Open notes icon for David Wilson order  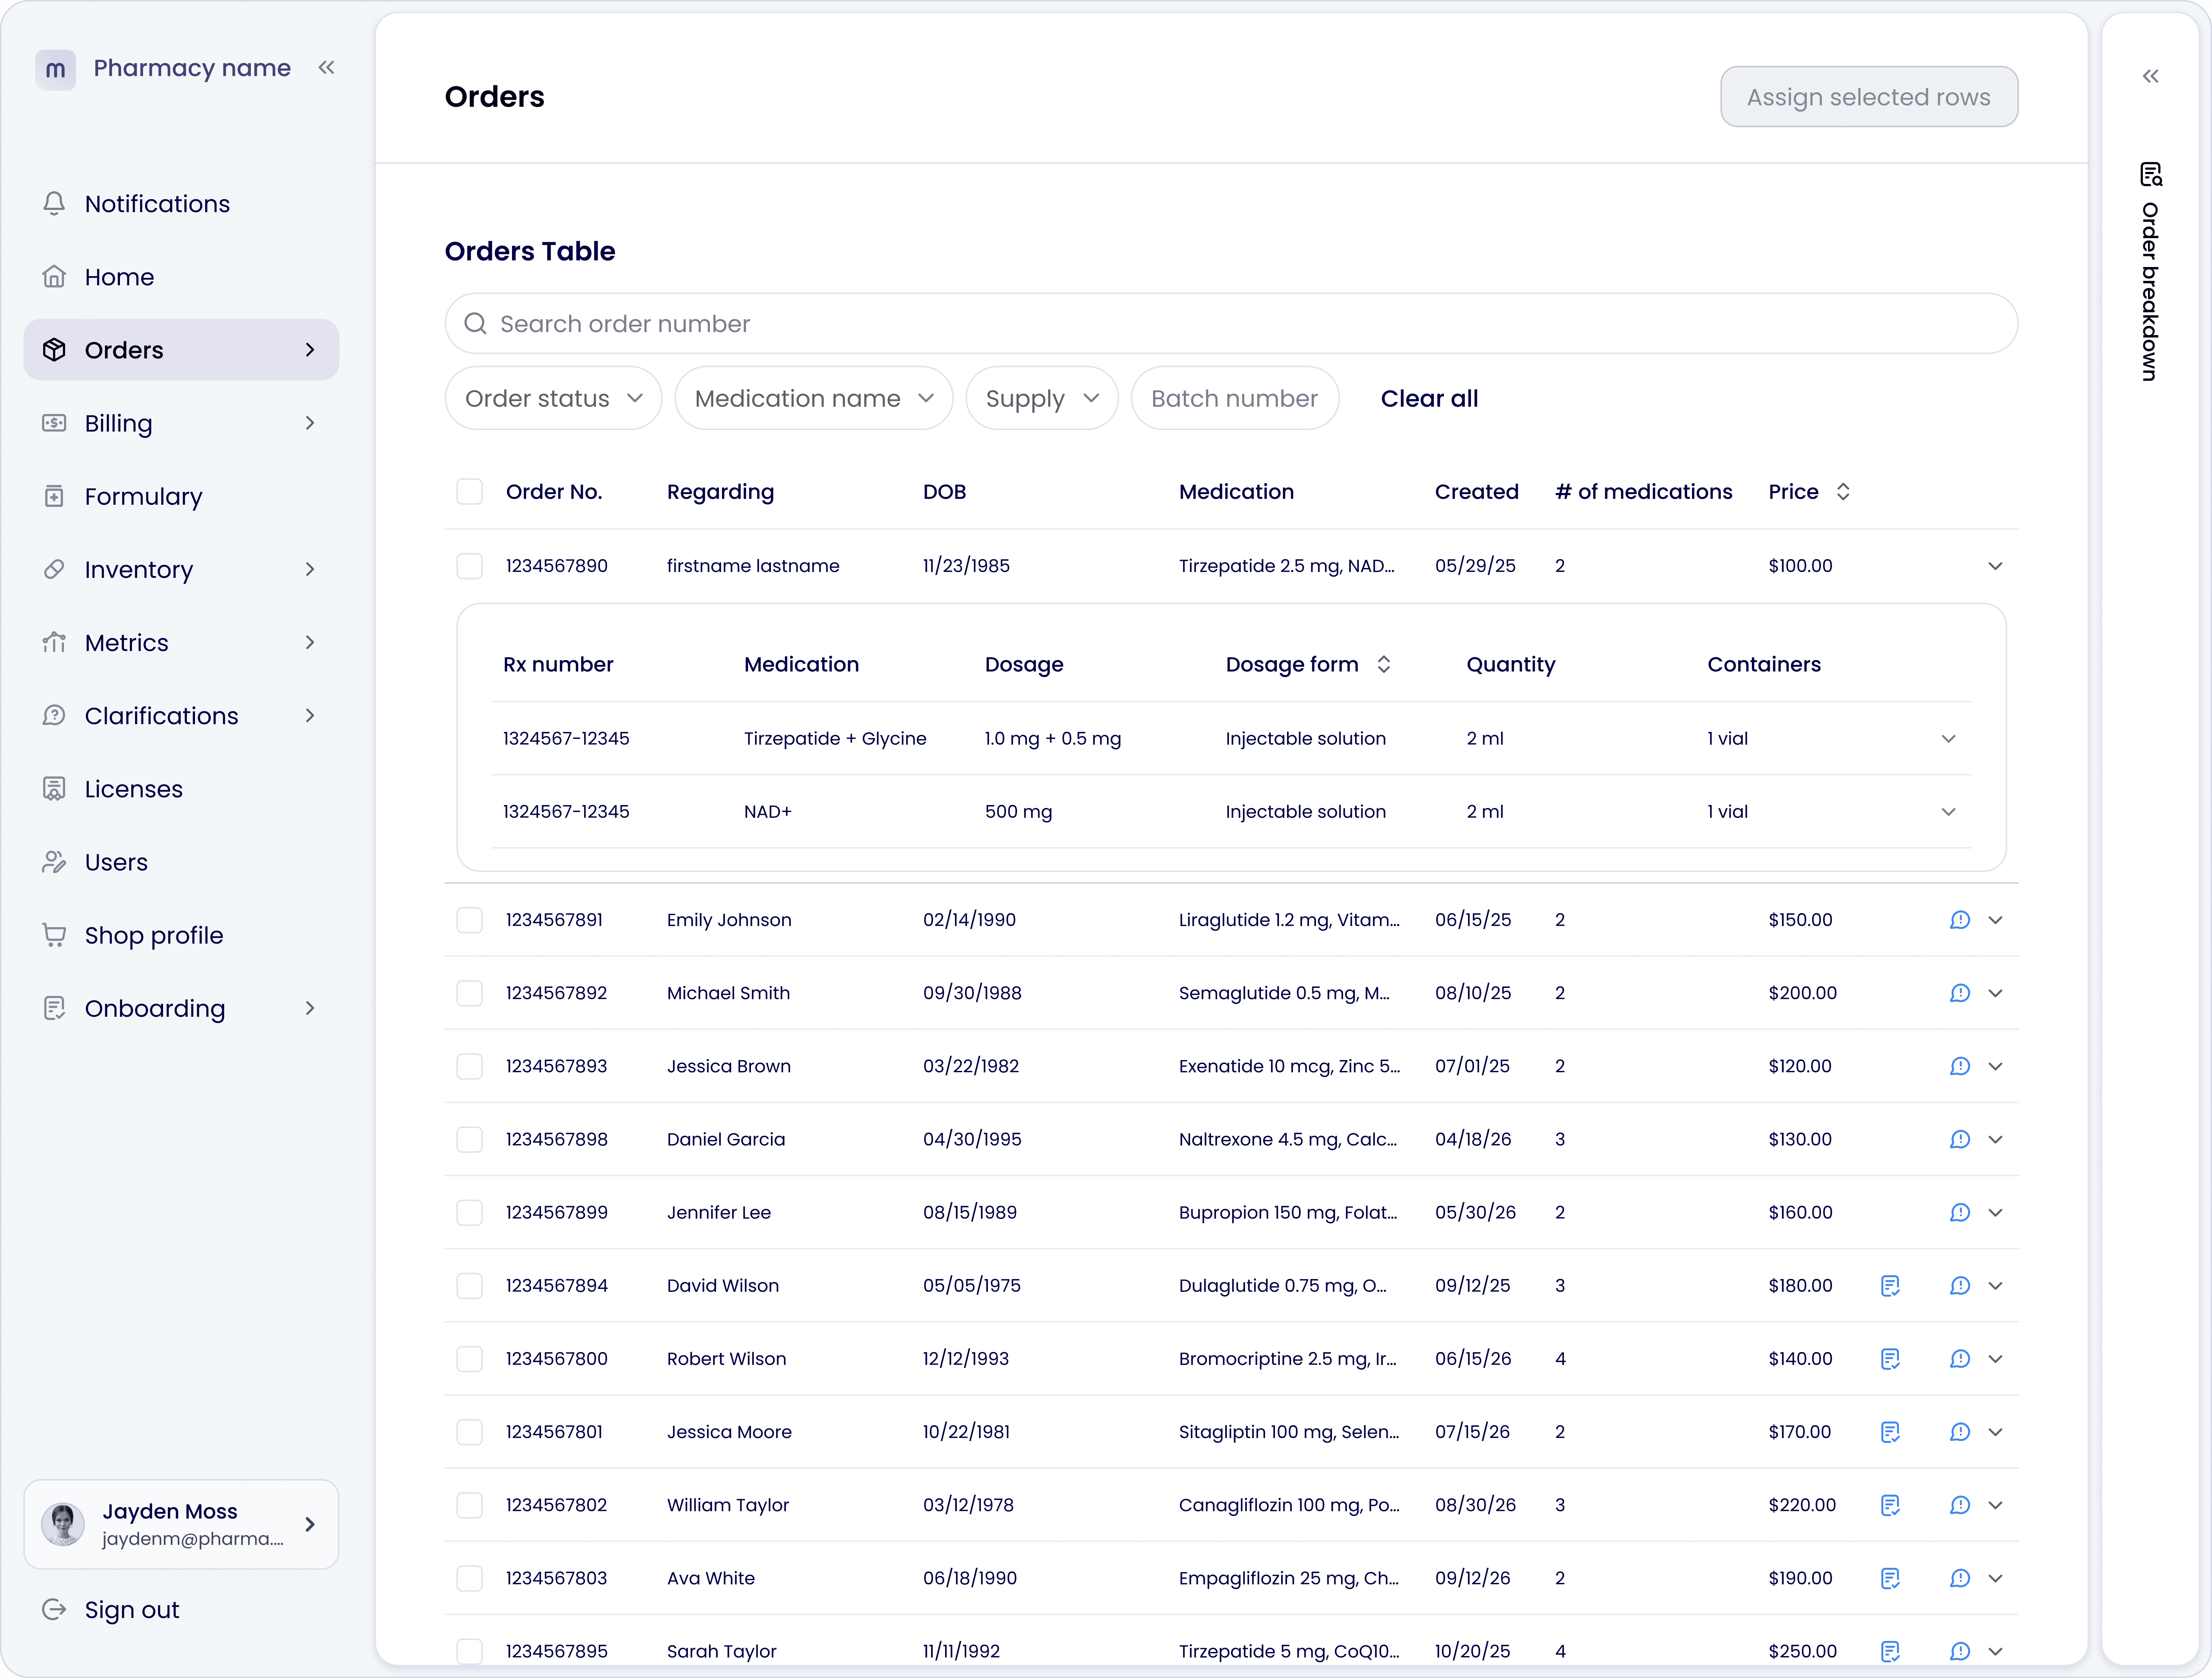click(x=1890, y=1286)
